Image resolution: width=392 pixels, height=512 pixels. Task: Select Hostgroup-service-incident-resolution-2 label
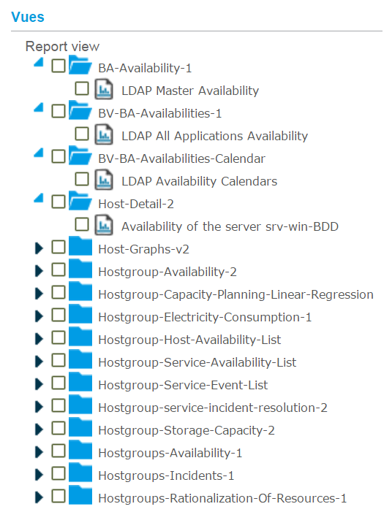click(213, 408)
